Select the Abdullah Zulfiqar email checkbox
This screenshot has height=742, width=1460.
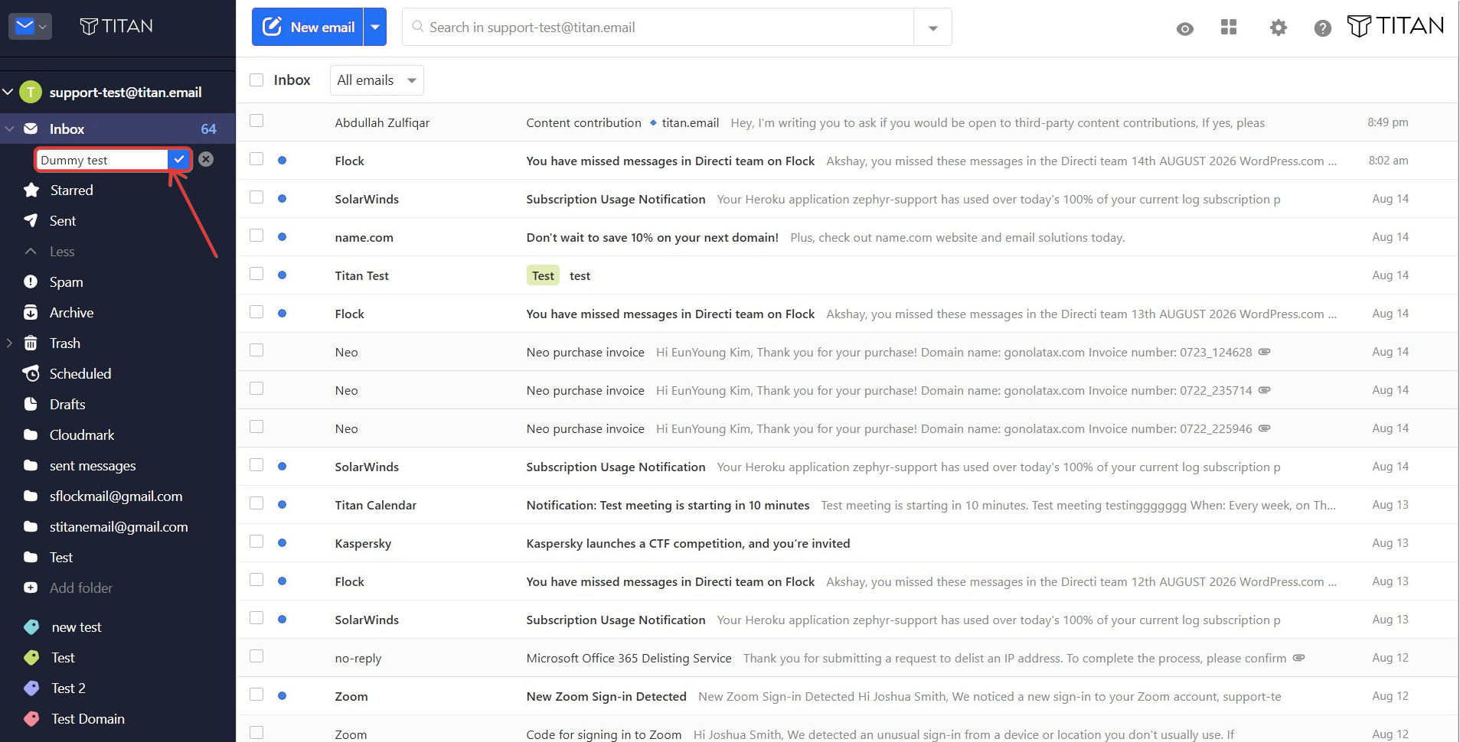(x=256, y=121)
